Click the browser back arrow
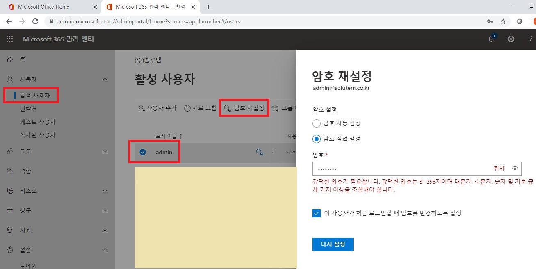Image resolution: width=536 pixels, height=269 pixels. (9, 21)
